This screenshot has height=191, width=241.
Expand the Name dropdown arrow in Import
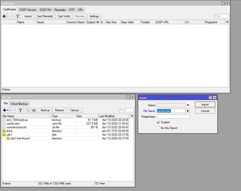pos(188,105)
